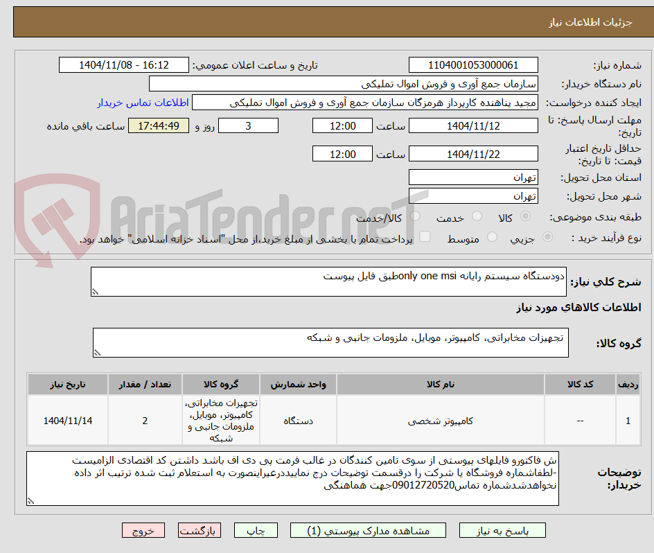Click the گروه کالا text area
The image size is (654, 553).
(x=330, y=342)
